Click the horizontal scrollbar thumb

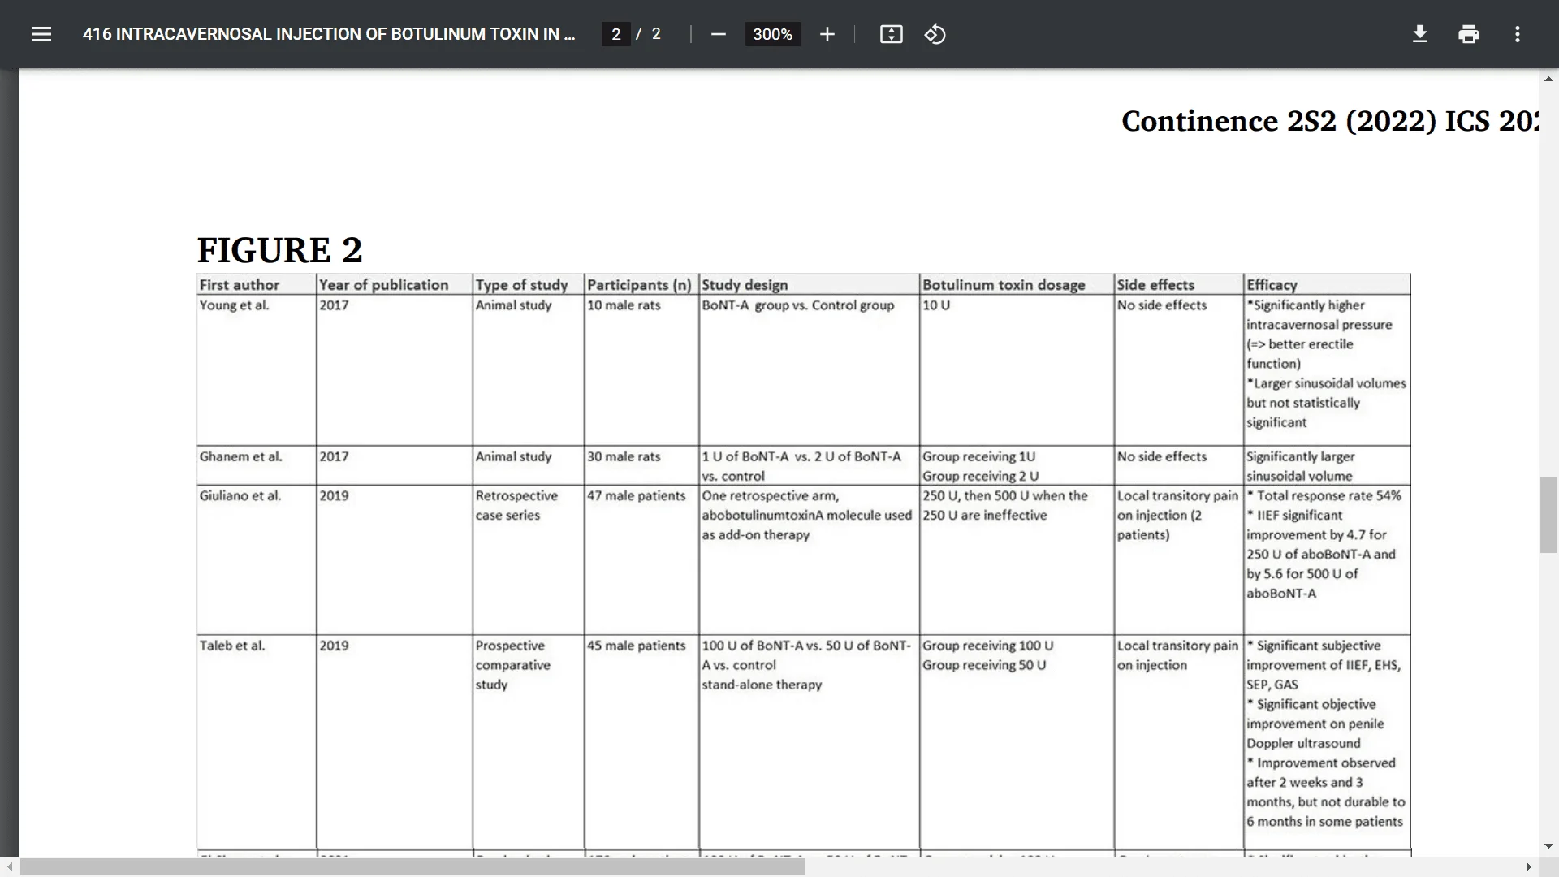point(412,867)
